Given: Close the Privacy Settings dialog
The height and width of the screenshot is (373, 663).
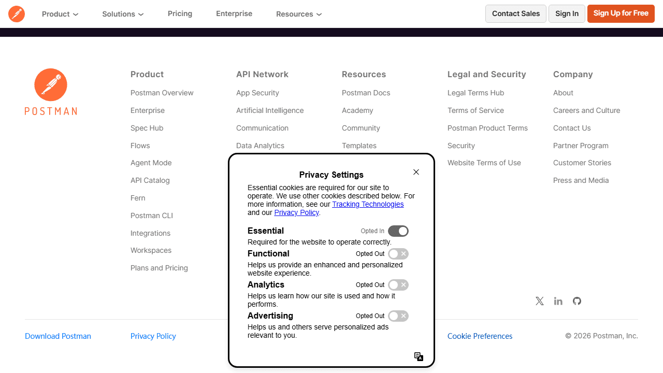Looking at the screenshot, I should click(416, 172).
